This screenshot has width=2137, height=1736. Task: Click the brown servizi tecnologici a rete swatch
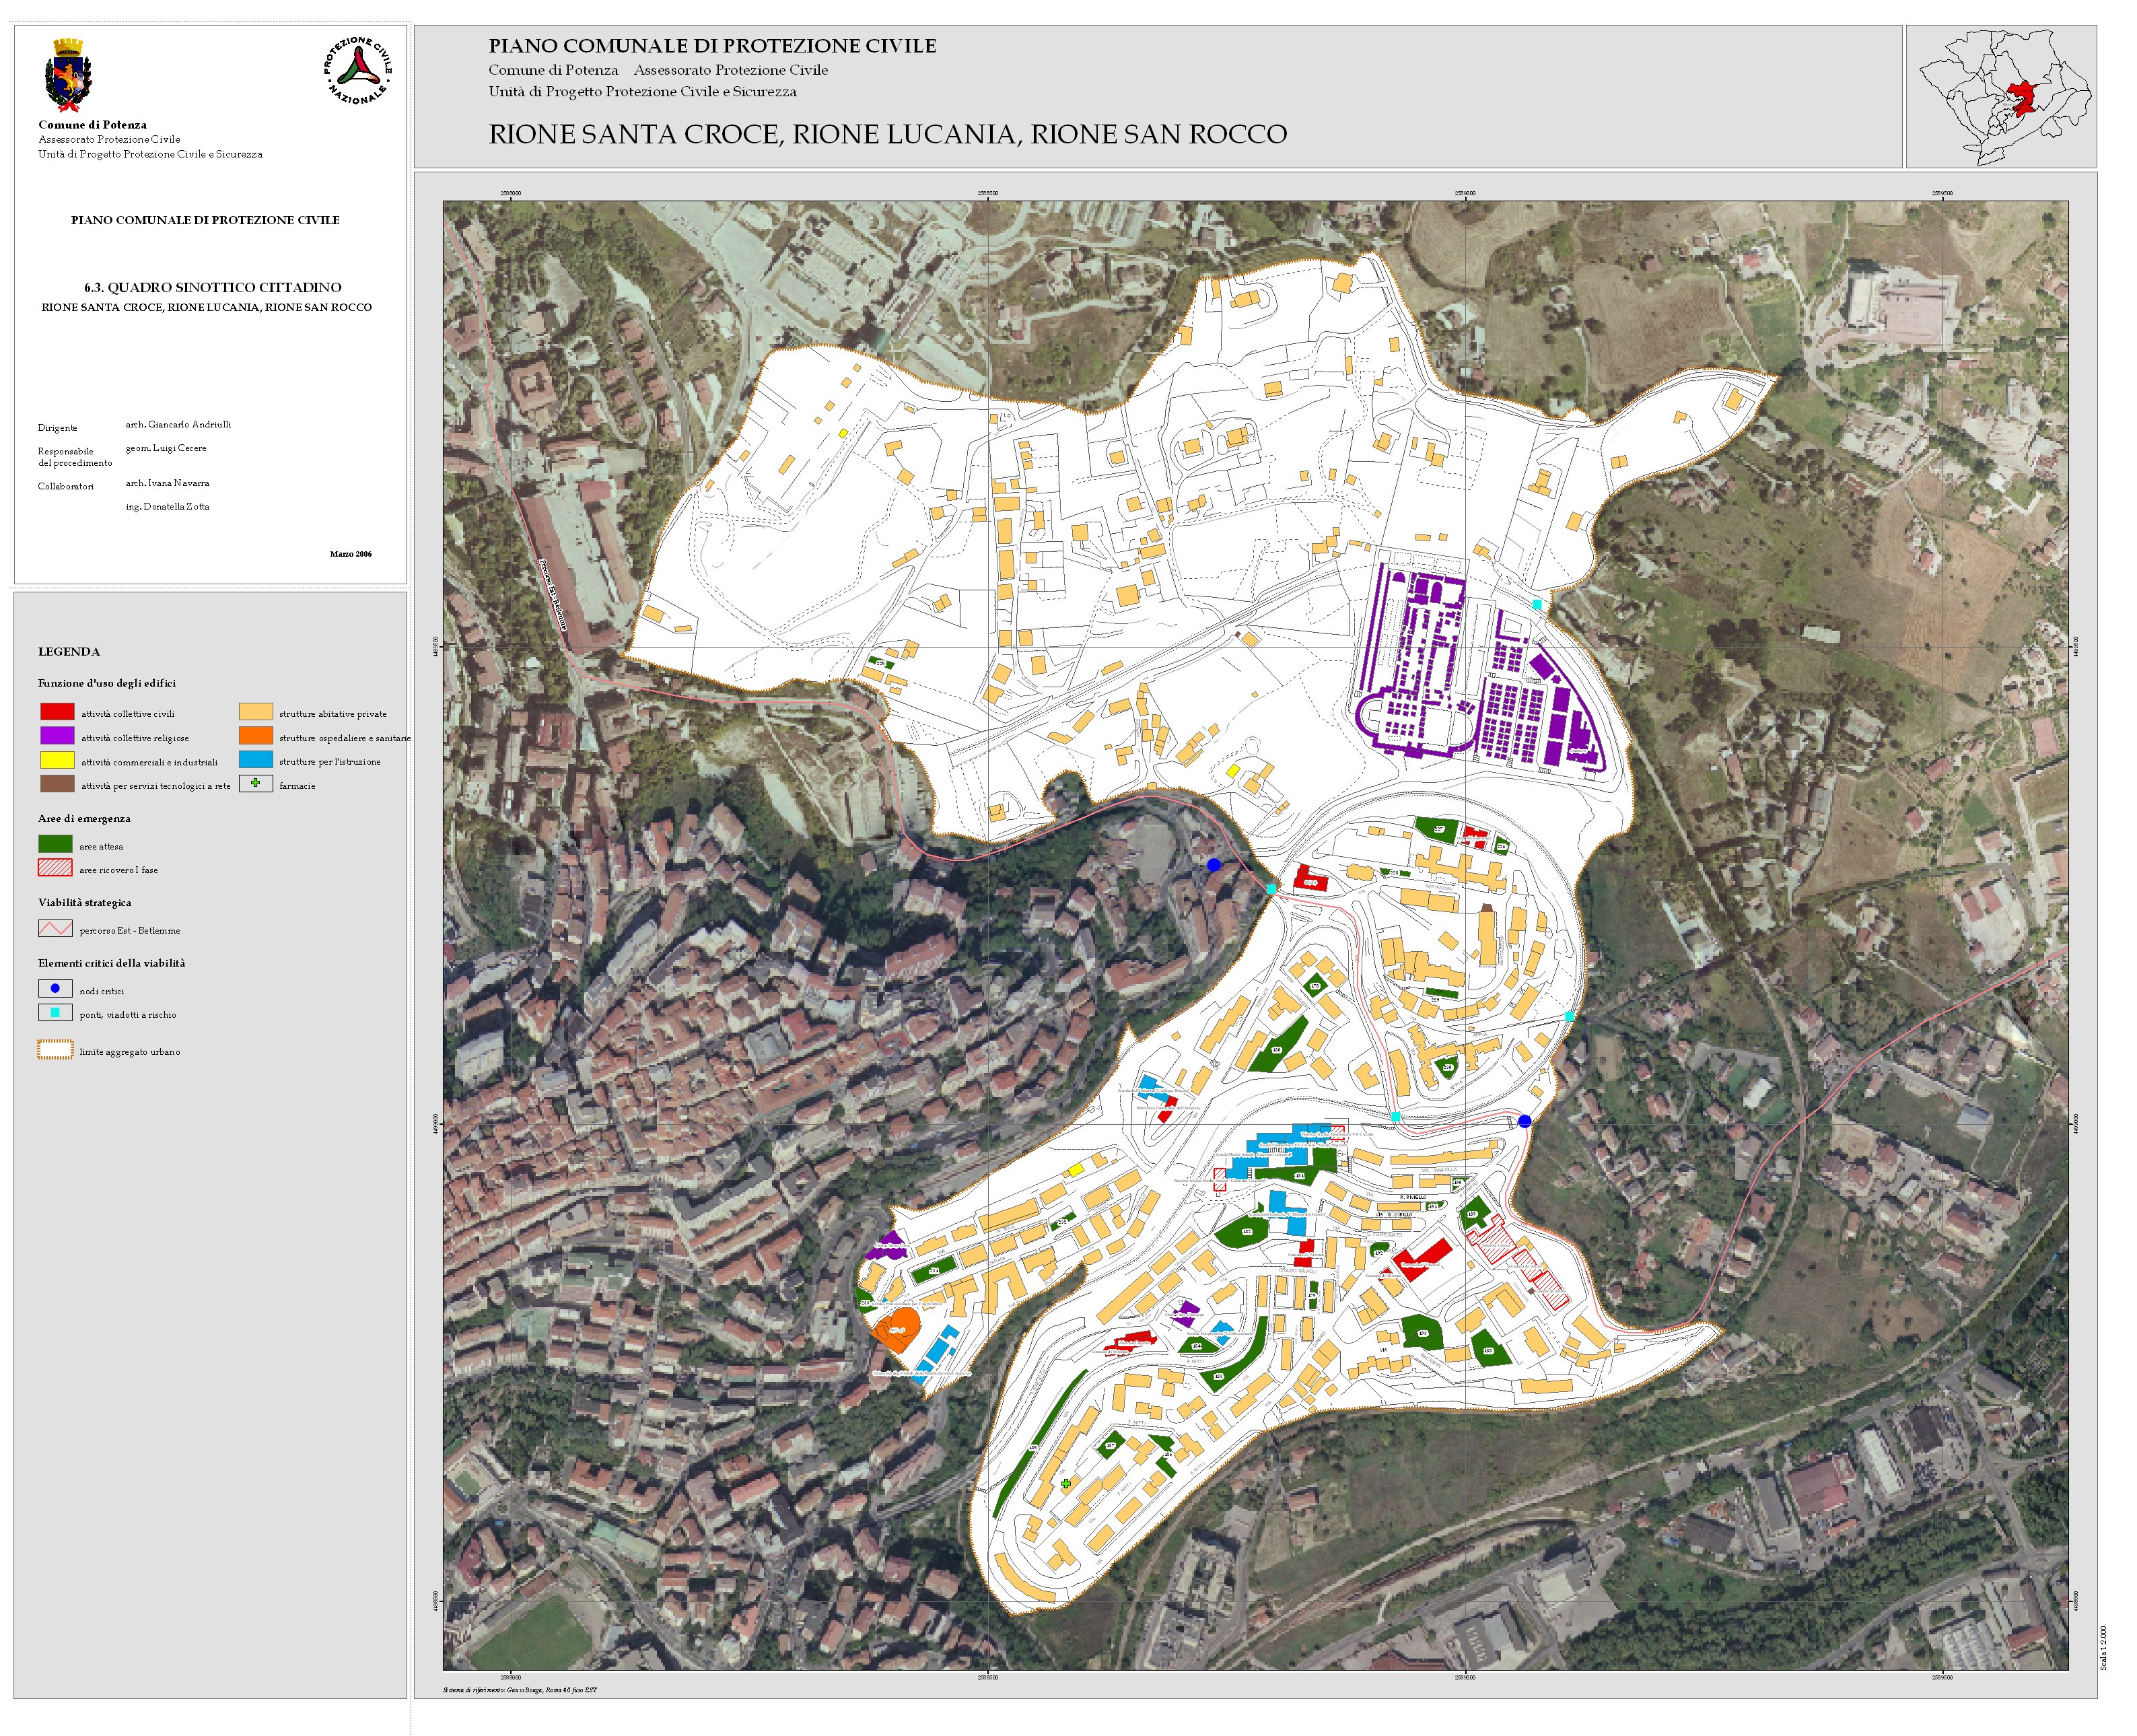pos(57,783)
